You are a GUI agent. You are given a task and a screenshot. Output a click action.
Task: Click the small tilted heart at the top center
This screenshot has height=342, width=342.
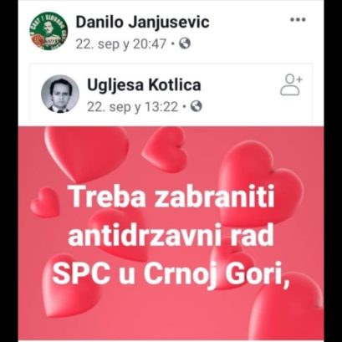pyautogui.click(x=165, y=150)
